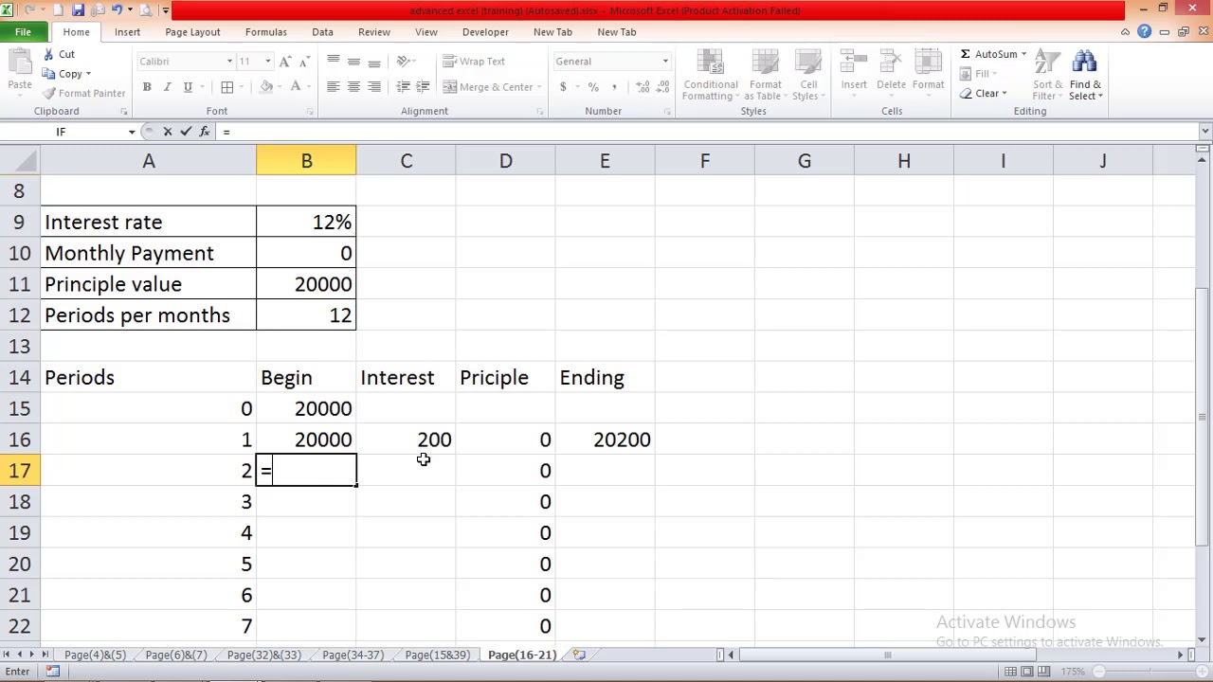Toggle Align Text Right
This screenshot has width=1213, height=682.
[x=374, y=87]
